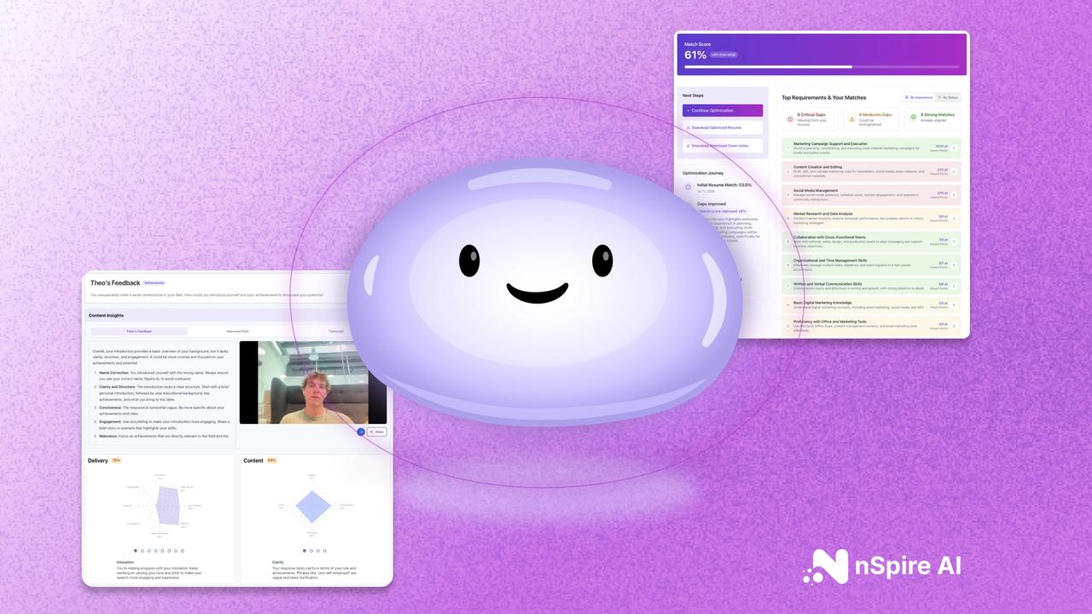Screen dimensions: 1092x614
Task: Expand Collaboration with Cross-Functional Teams chevron
Action: click(954, 241)
